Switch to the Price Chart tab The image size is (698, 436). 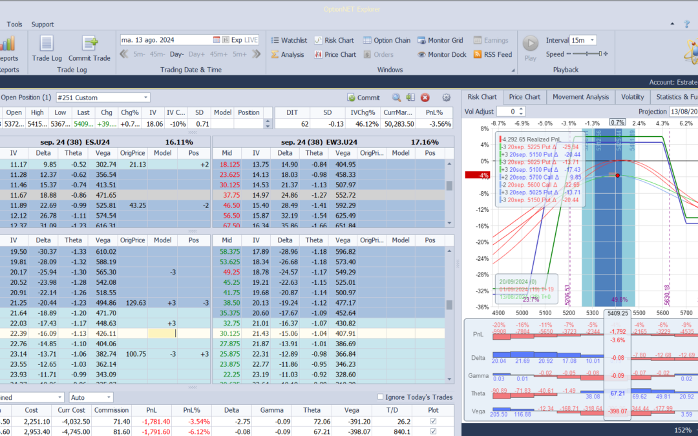point(524,96)
